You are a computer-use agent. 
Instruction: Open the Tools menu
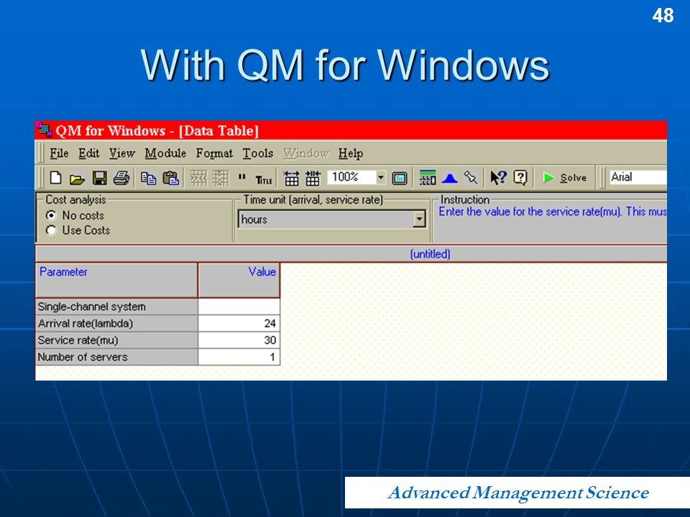pos(258,154)
